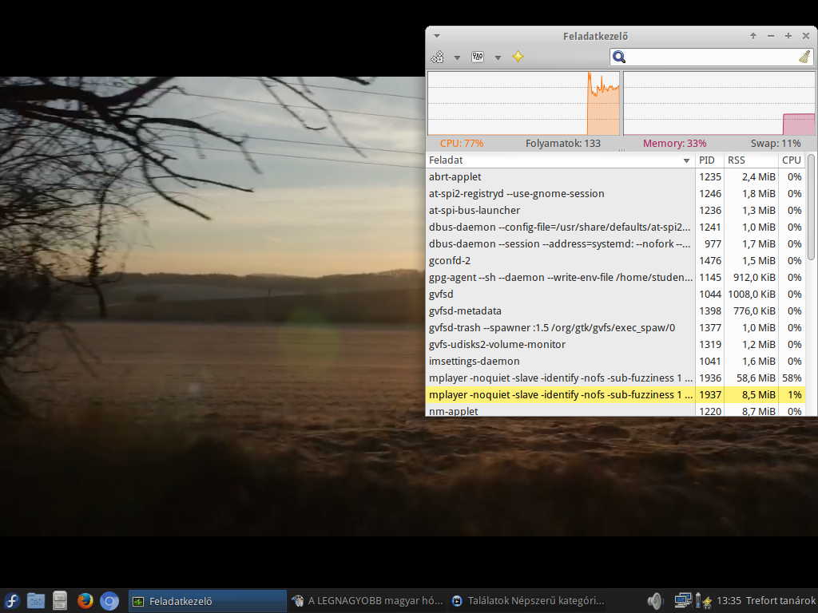Open dropdown next to settings sliders icon
Screen dimensions: 818x613
tap(498, 57)
